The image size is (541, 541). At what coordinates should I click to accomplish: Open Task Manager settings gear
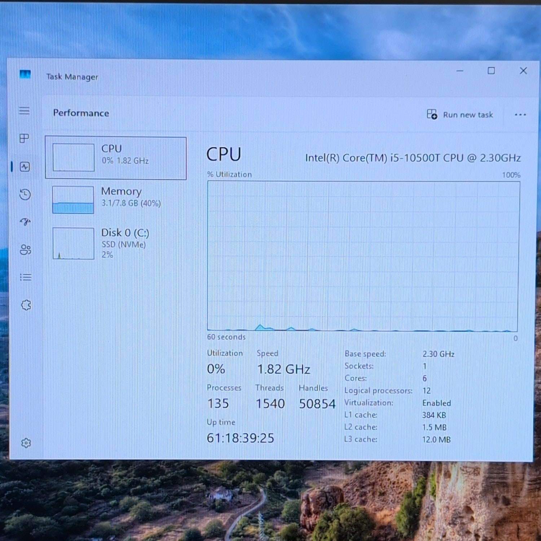(x=26, y=443)
